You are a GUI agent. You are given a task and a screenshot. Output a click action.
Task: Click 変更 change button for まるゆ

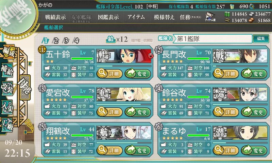(254, 150)
